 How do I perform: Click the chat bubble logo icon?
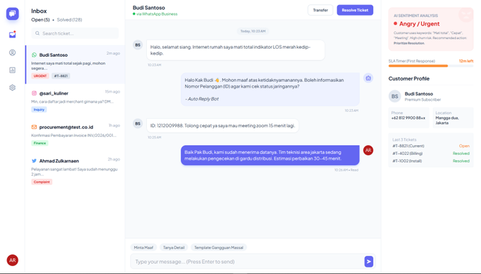click(12, 14)
